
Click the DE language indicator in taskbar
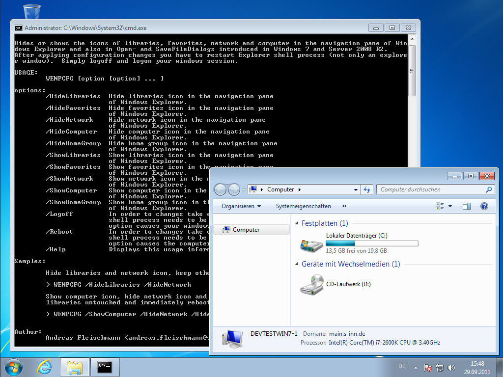[x=402, y=366]
